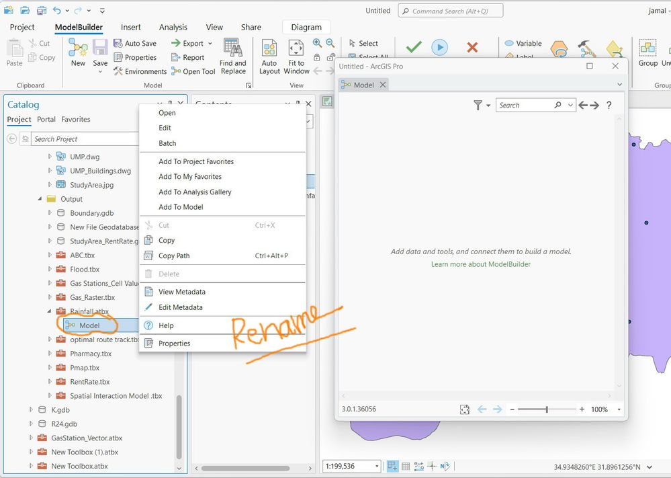Viewport: 671px width, 478px height.
Task: Click the plus button on zoom slider
Action: coord(582,409)
